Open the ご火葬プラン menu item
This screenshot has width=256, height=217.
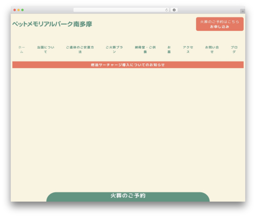pyautogui.click(x=114, y=49)
